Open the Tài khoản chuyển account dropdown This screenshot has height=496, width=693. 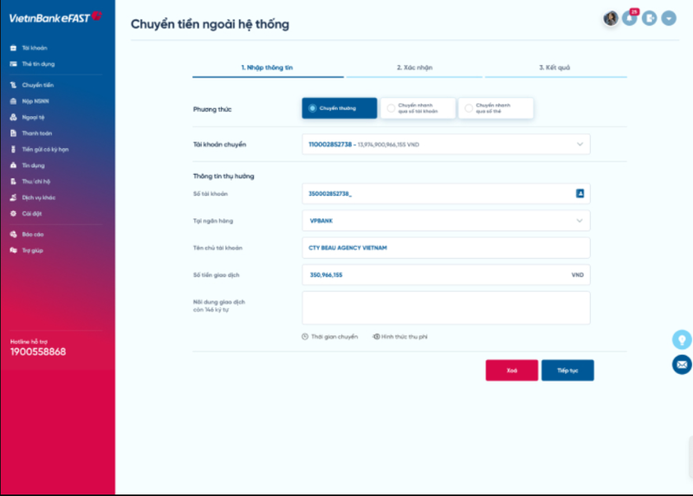point(446,145)
